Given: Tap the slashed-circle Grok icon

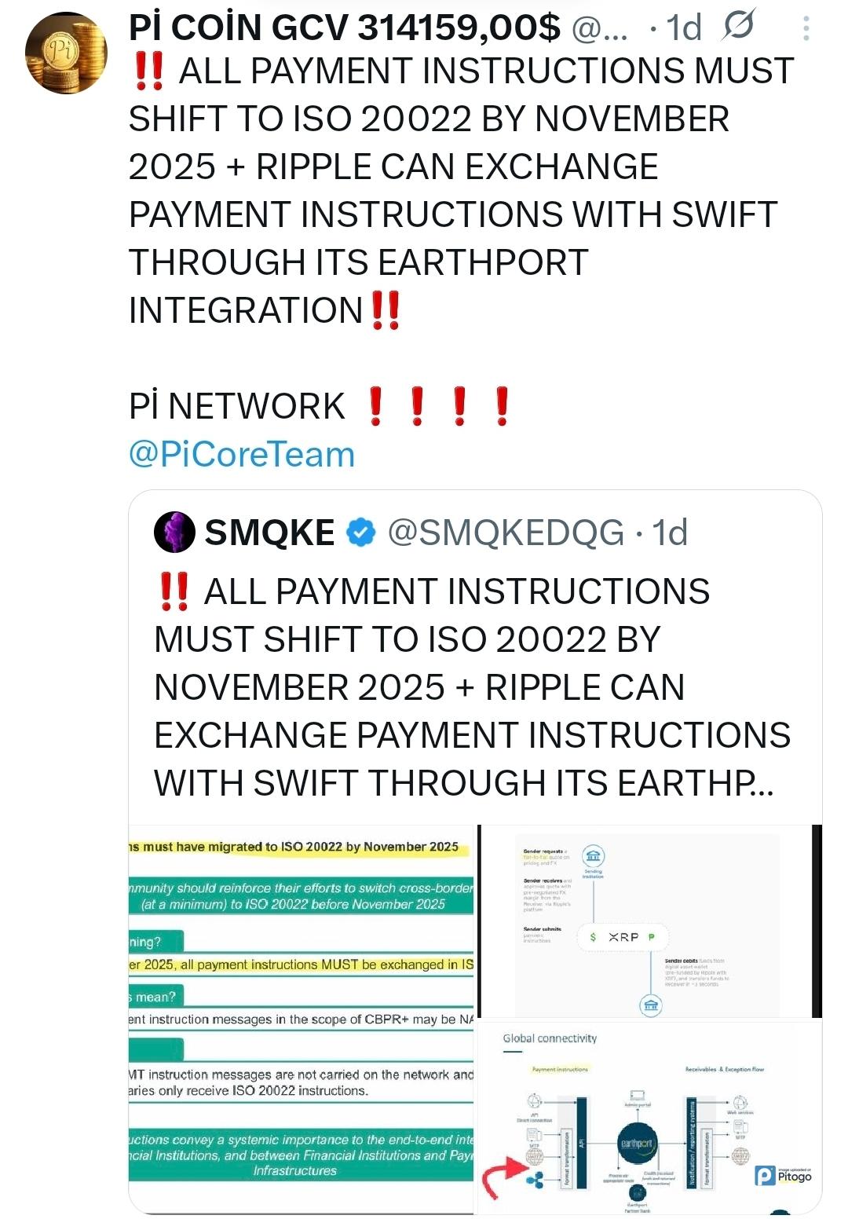Looking at the screenshot, I should coord(738,26).
